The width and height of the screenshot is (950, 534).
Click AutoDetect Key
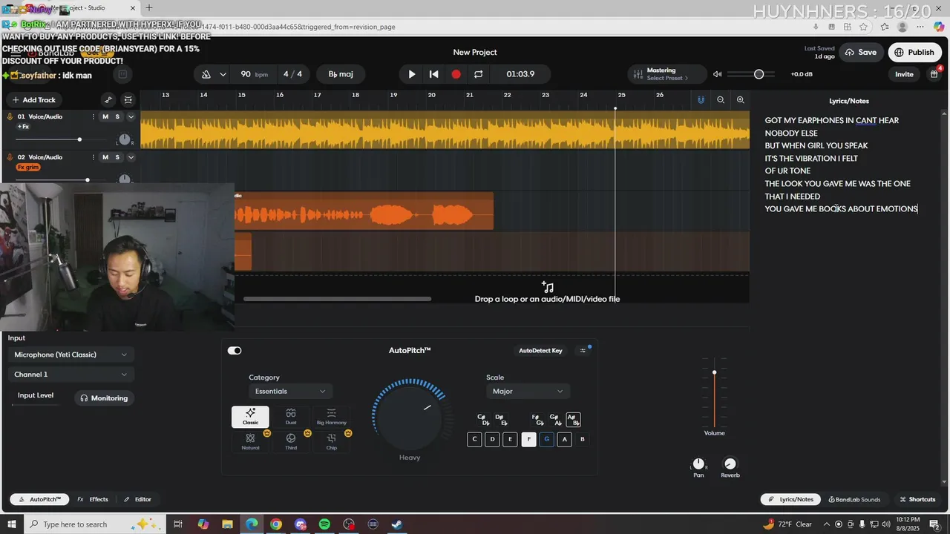coord(540,351)
